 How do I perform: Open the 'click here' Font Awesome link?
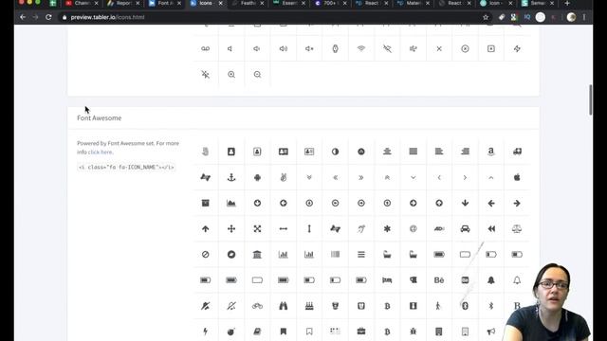click(x=100, y=152)
